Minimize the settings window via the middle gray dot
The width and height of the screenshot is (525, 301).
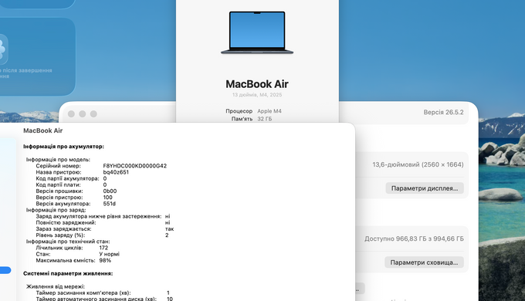[83, 113]
